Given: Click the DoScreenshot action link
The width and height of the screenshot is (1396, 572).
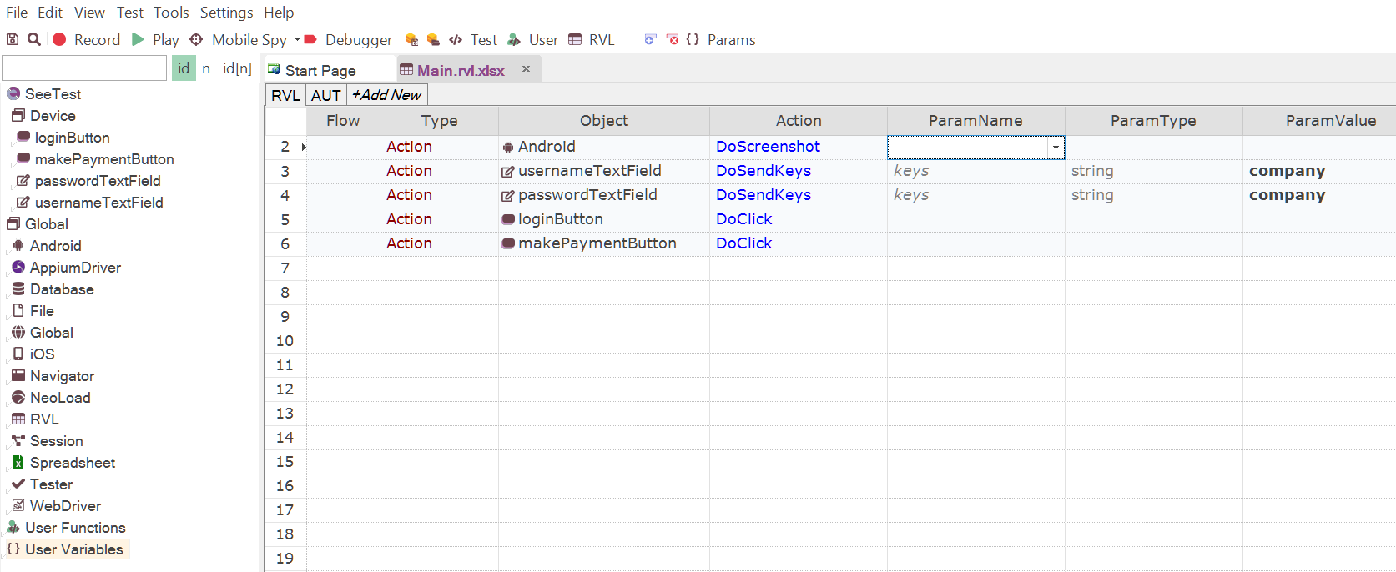Looking at the screenshot, I should [768, 147].
